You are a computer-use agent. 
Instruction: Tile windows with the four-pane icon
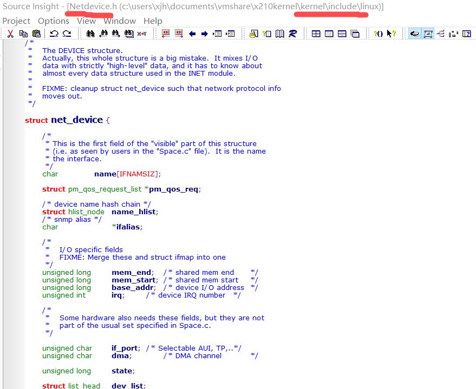(x=316, y=34)
